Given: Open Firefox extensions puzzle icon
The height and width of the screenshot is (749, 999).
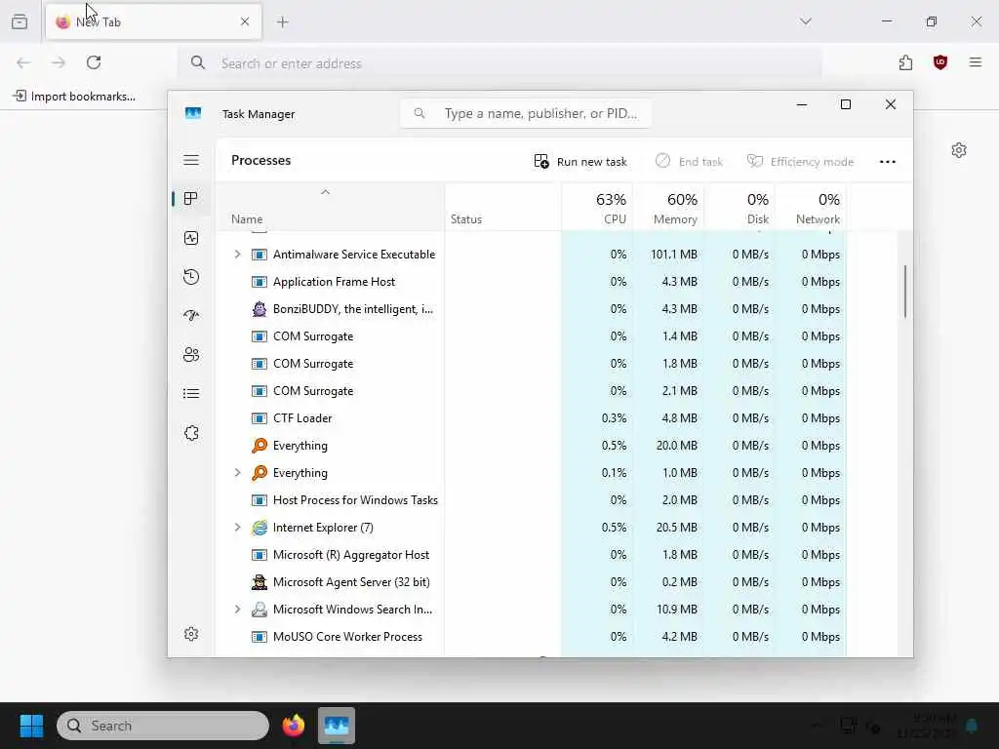Looking at the screenshot, I should (x=906, y=62).
